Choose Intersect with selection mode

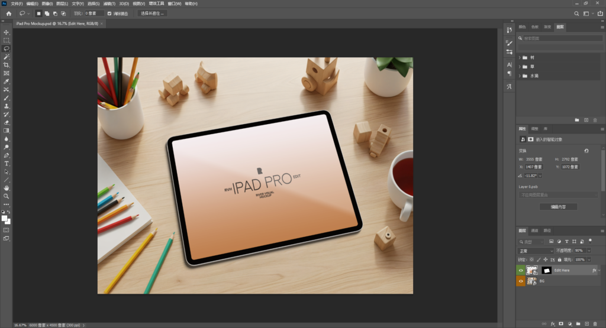(x=63, y=14)
